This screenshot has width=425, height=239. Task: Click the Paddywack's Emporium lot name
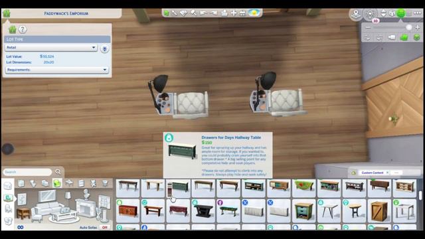click(66, 13)
